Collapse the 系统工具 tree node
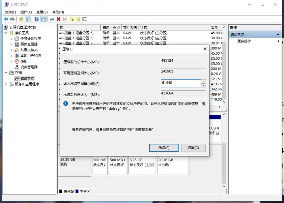Viewport: 284px width, 203px height. coord(6,32)
